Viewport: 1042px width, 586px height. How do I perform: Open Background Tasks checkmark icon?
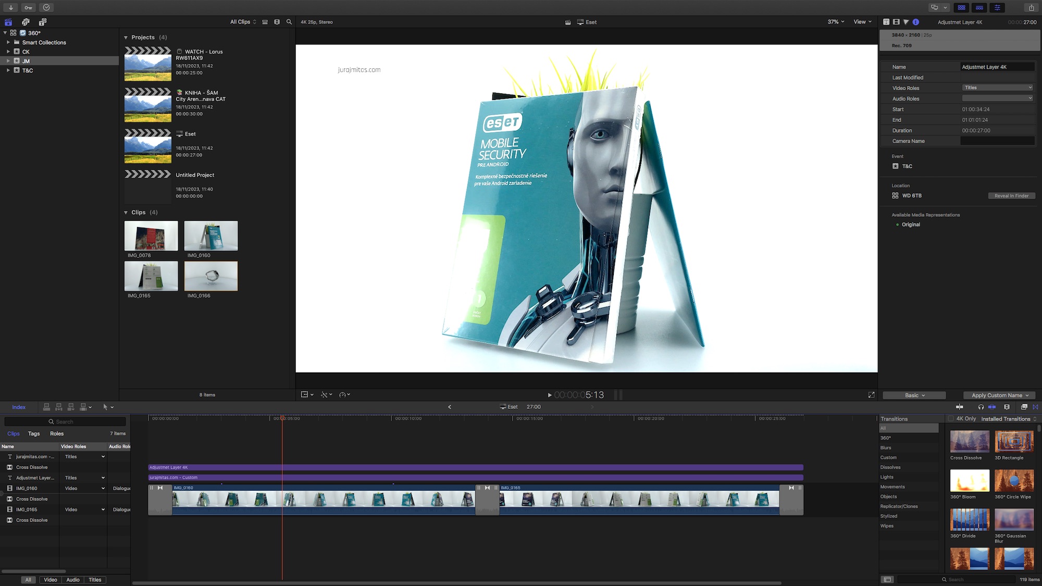(x=46, y=7)
